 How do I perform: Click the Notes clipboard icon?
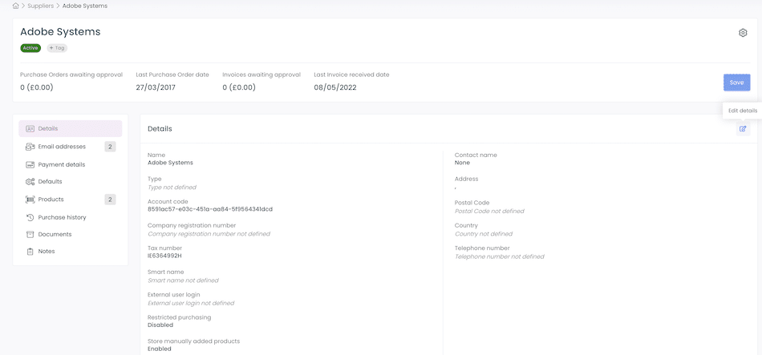coord(30,252)
